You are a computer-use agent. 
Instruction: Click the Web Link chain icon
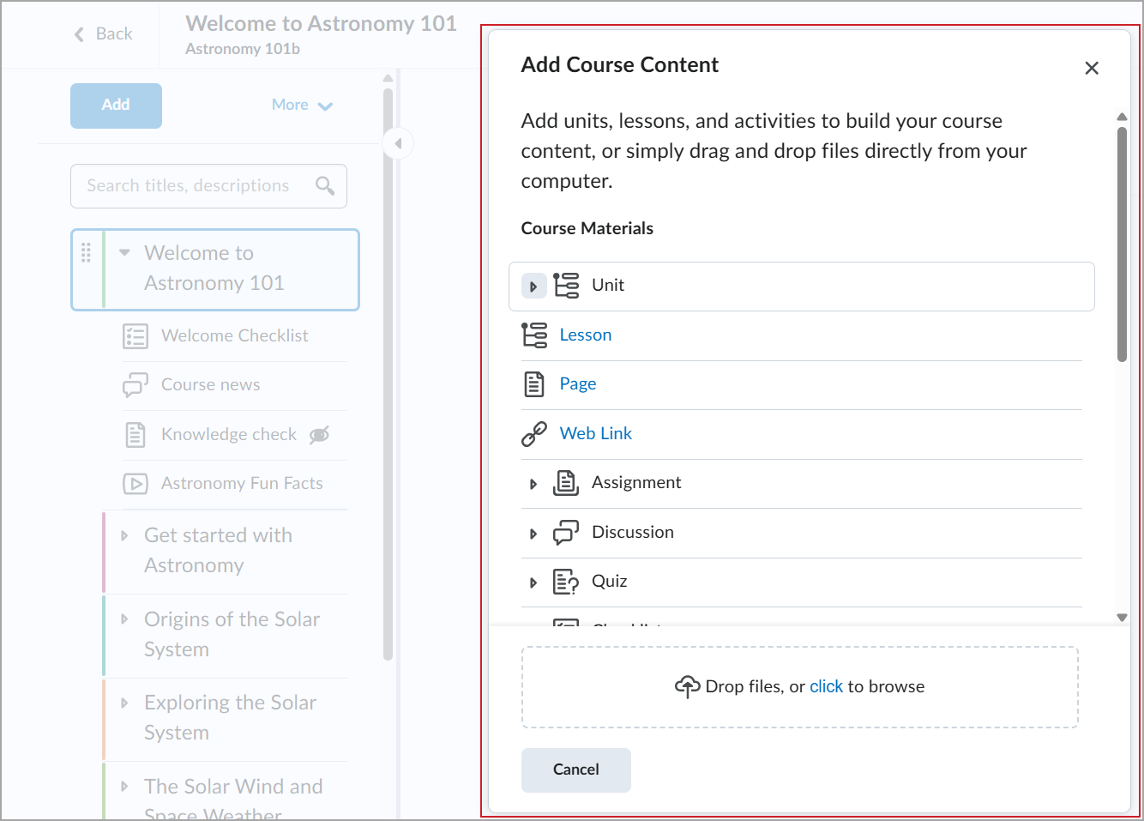click(534, 433)
